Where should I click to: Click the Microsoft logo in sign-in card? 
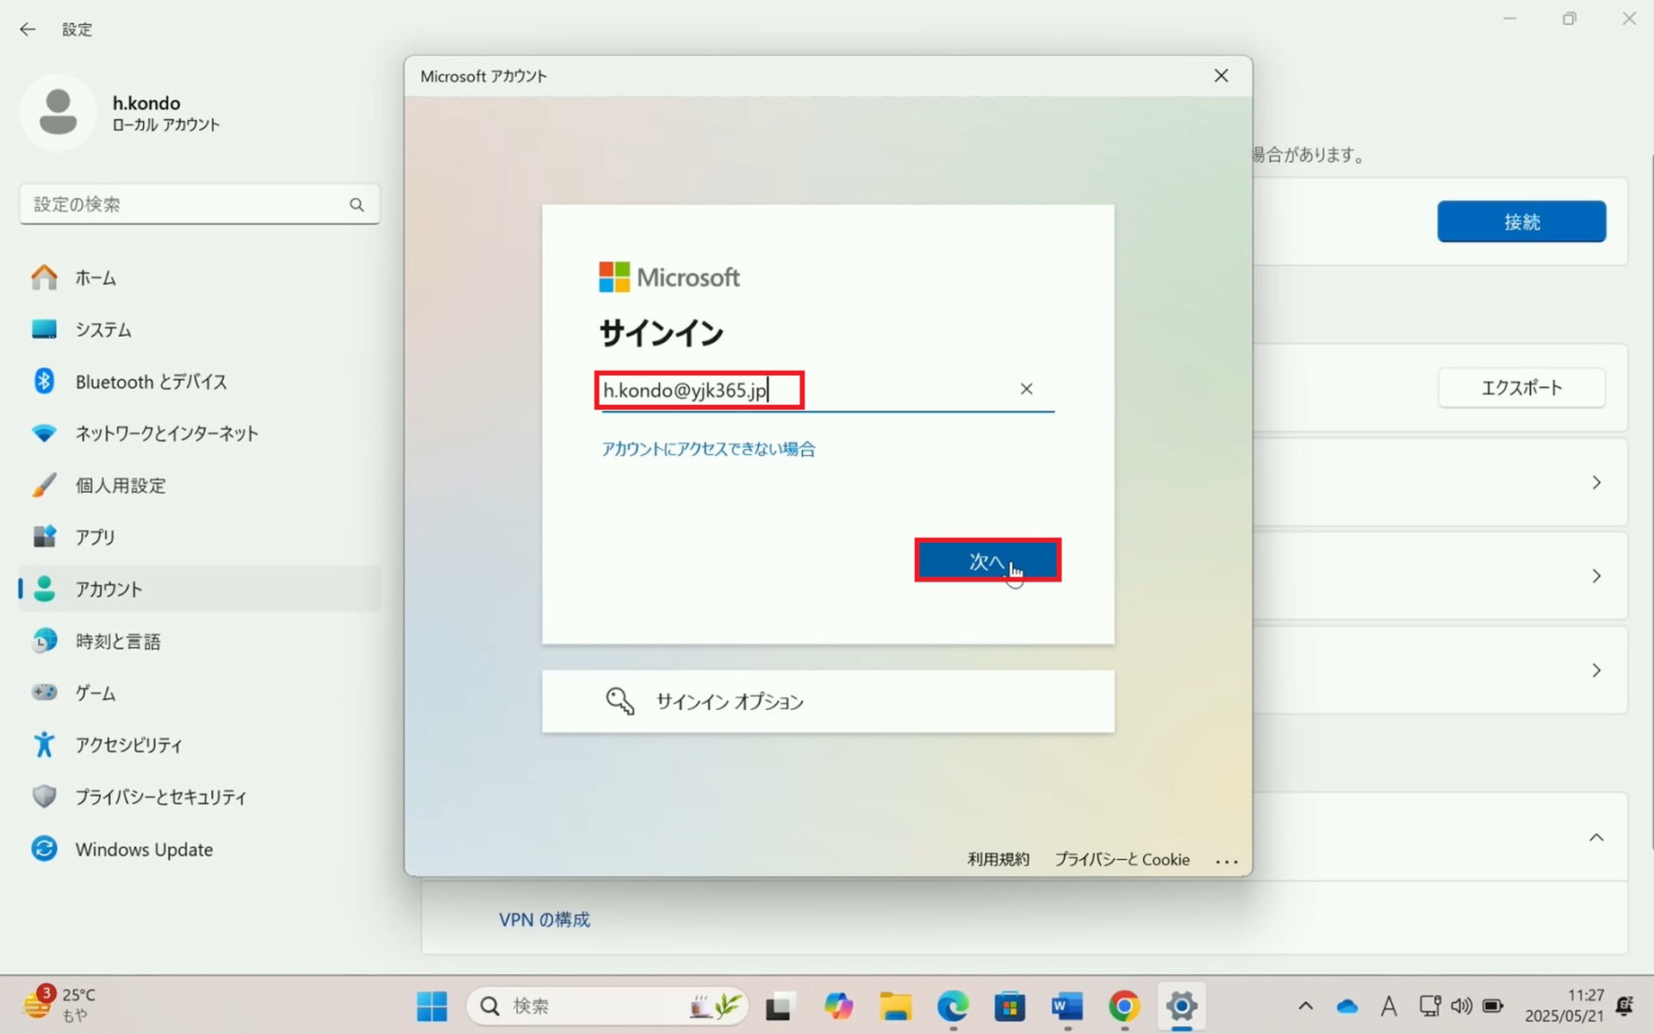click(669, 277)
